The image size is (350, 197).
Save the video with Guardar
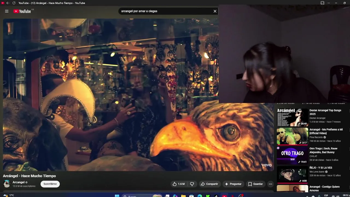pyautogui.click(x=255, y=184)
